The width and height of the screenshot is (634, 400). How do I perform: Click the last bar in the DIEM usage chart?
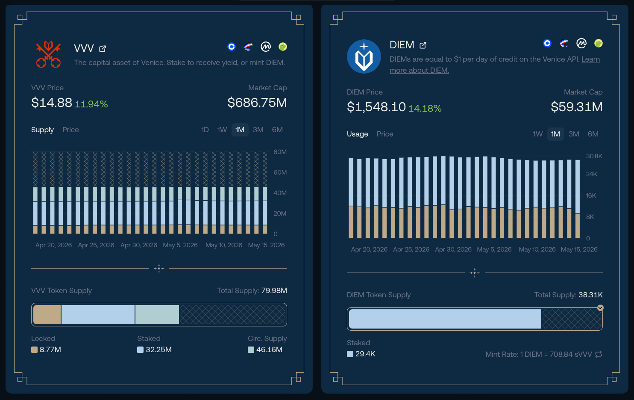(x=578, y=199)
